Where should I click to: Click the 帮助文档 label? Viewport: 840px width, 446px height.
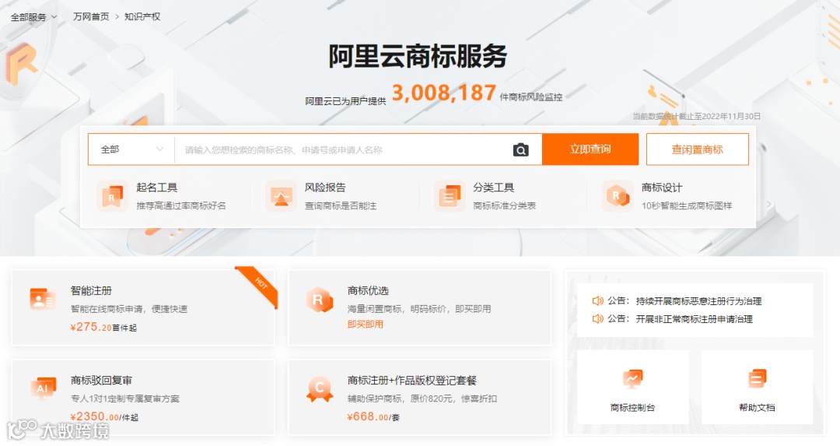757,408
